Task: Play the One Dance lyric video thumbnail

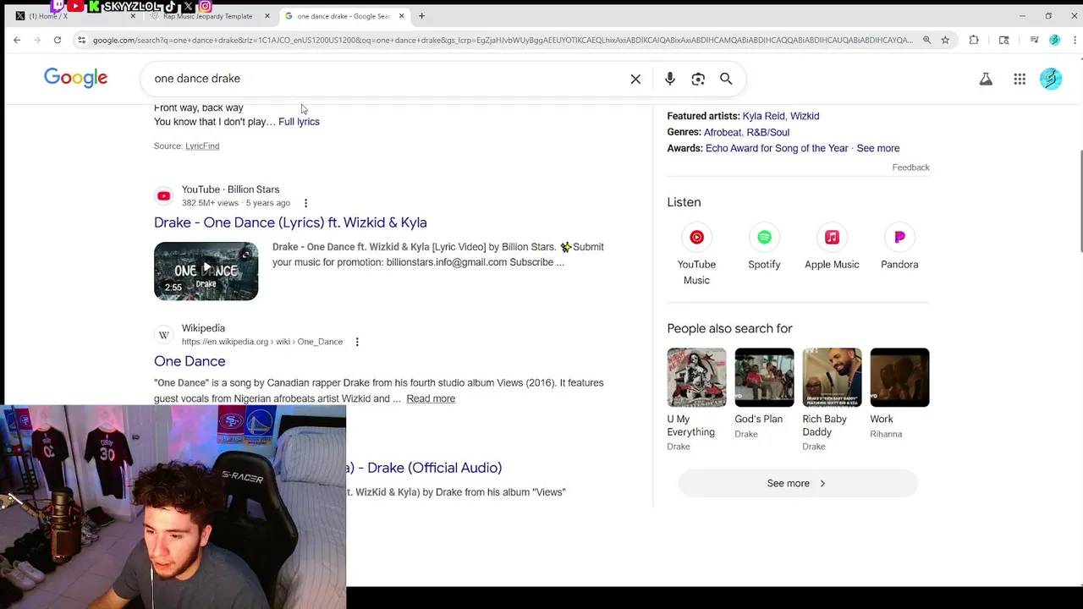Action: (206, 272)
